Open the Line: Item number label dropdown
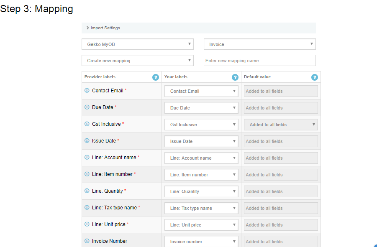 [201, 175]
